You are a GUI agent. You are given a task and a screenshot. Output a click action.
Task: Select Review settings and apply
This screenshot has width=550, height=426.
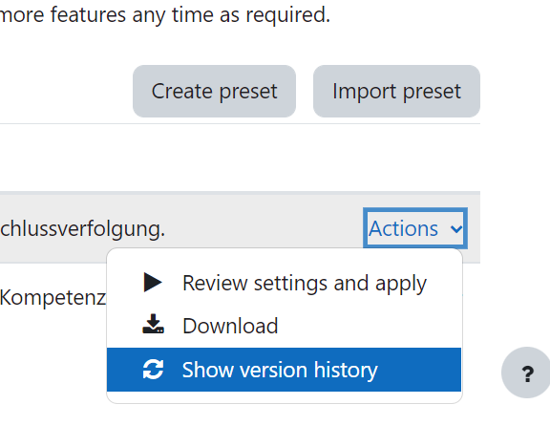[x=285, y=283]
